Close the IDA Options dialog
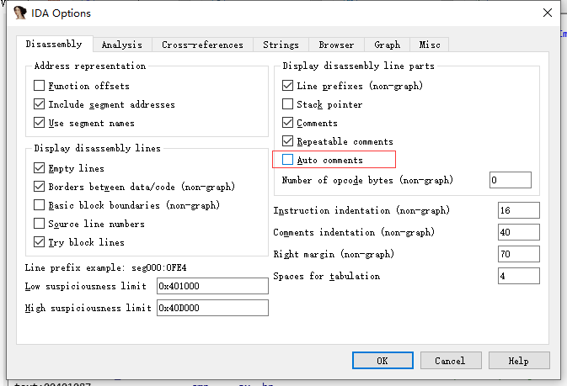The image size is (567, 386). pyautogui.click(x=548, y=13)
